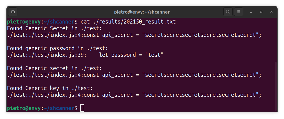
Task: Click the 202150_result.txt filename in the command
Action: (x=149, y=21)
